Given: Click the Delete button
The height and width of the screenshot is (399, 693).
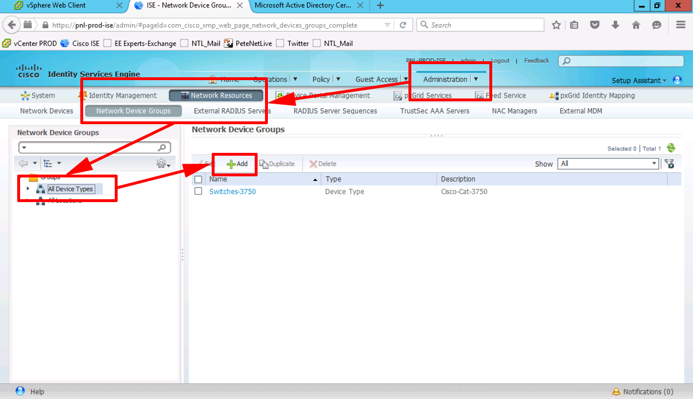Looking at the screenshot, I should pos(323,164).
